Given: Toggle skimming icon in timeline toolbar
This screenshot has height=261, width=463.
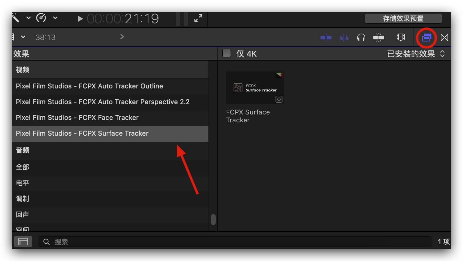Looking at the screenshot, I should click(326, 38).
